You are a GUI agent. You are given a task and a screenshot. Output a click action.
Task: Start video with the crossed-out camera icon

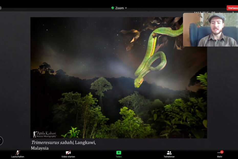(68, 153)
